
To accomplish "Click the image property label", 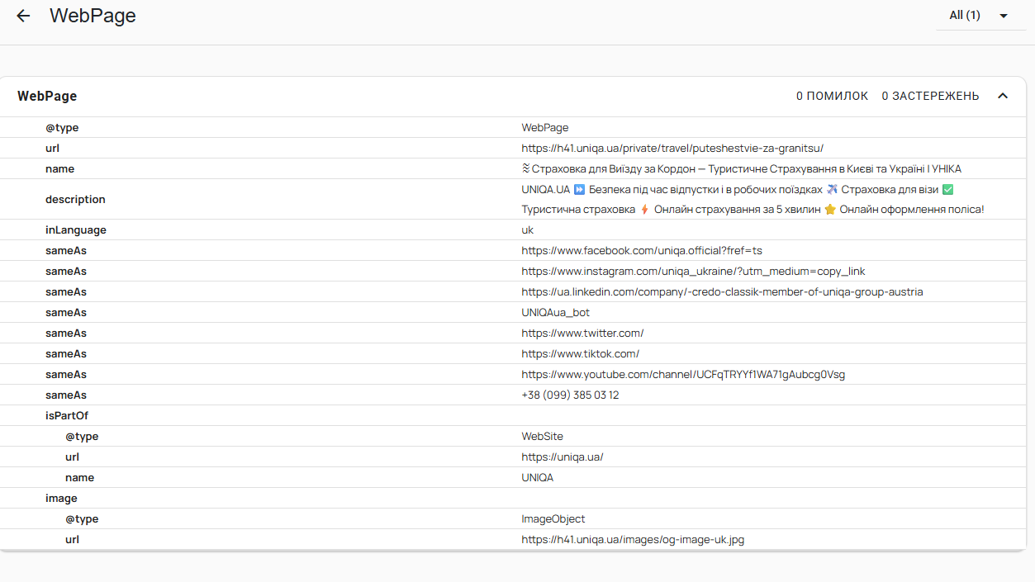I will tap(61, 499).
